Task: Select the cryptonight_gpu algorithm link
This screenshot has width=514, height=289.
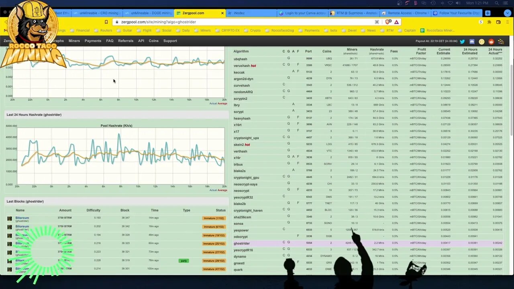Action: (x=247, y=177)
